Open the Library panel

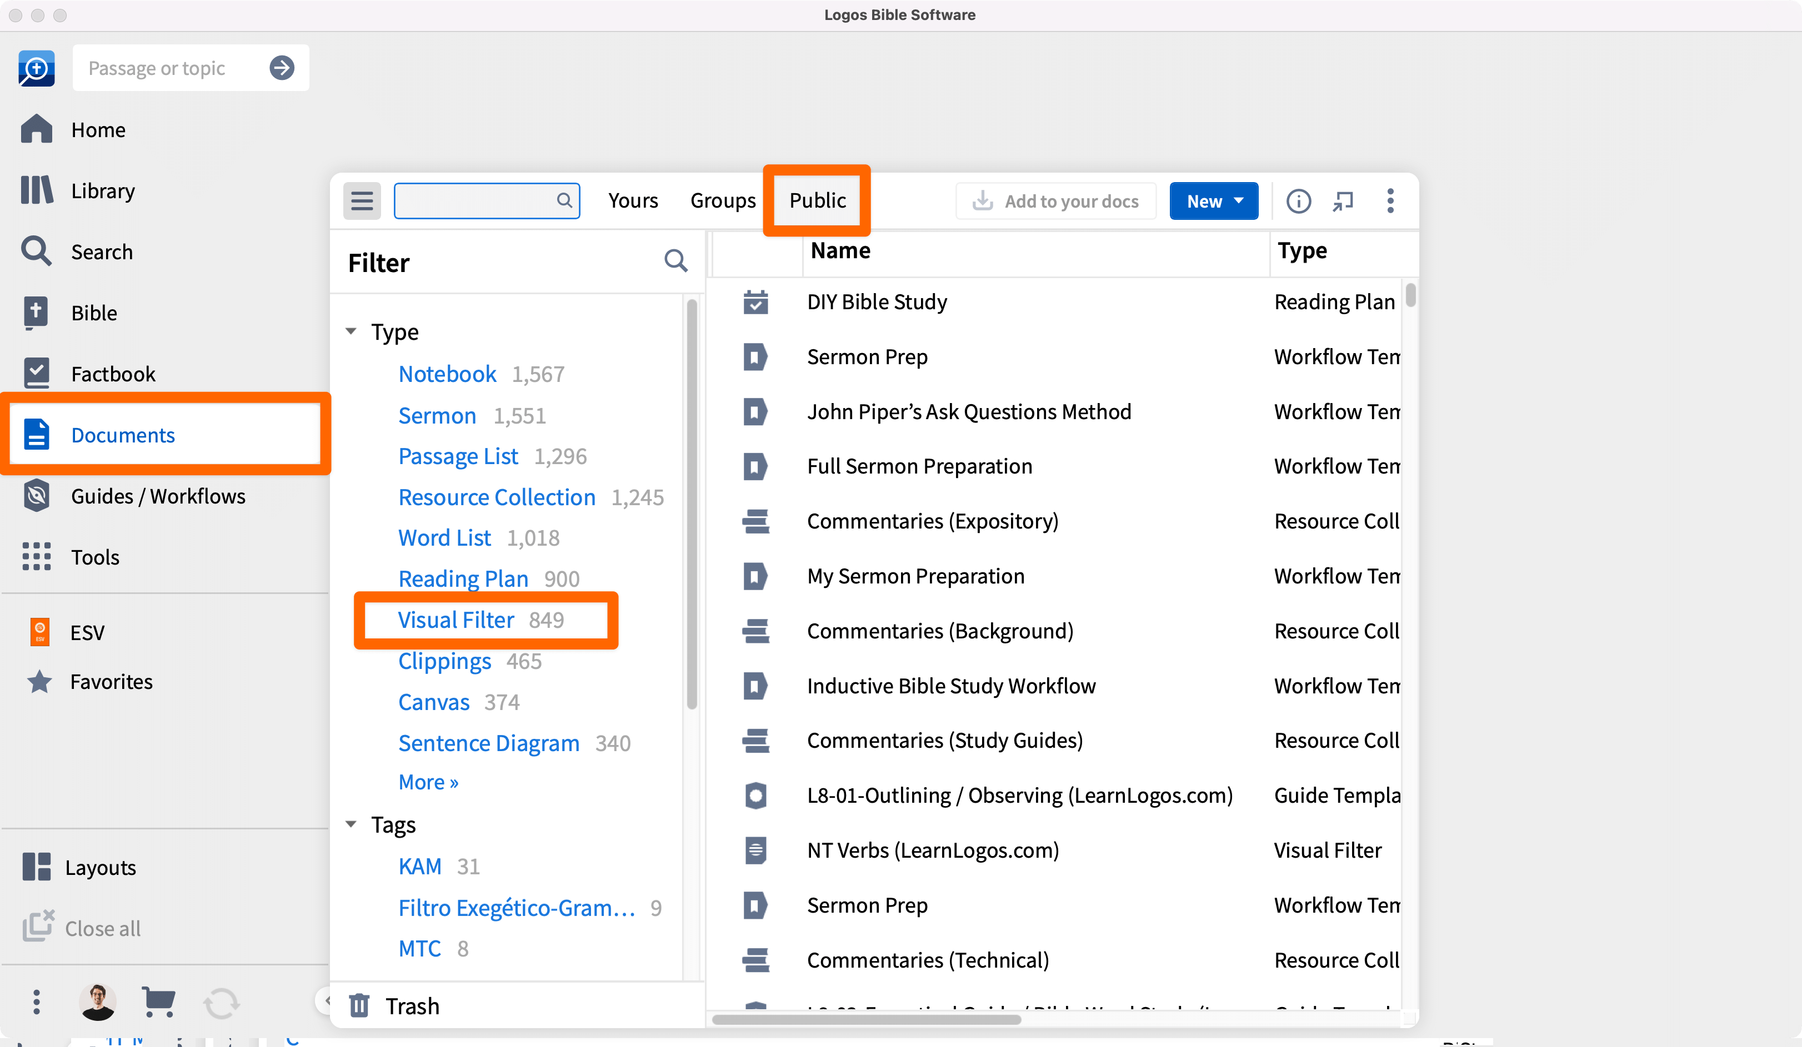pos(102,190)
